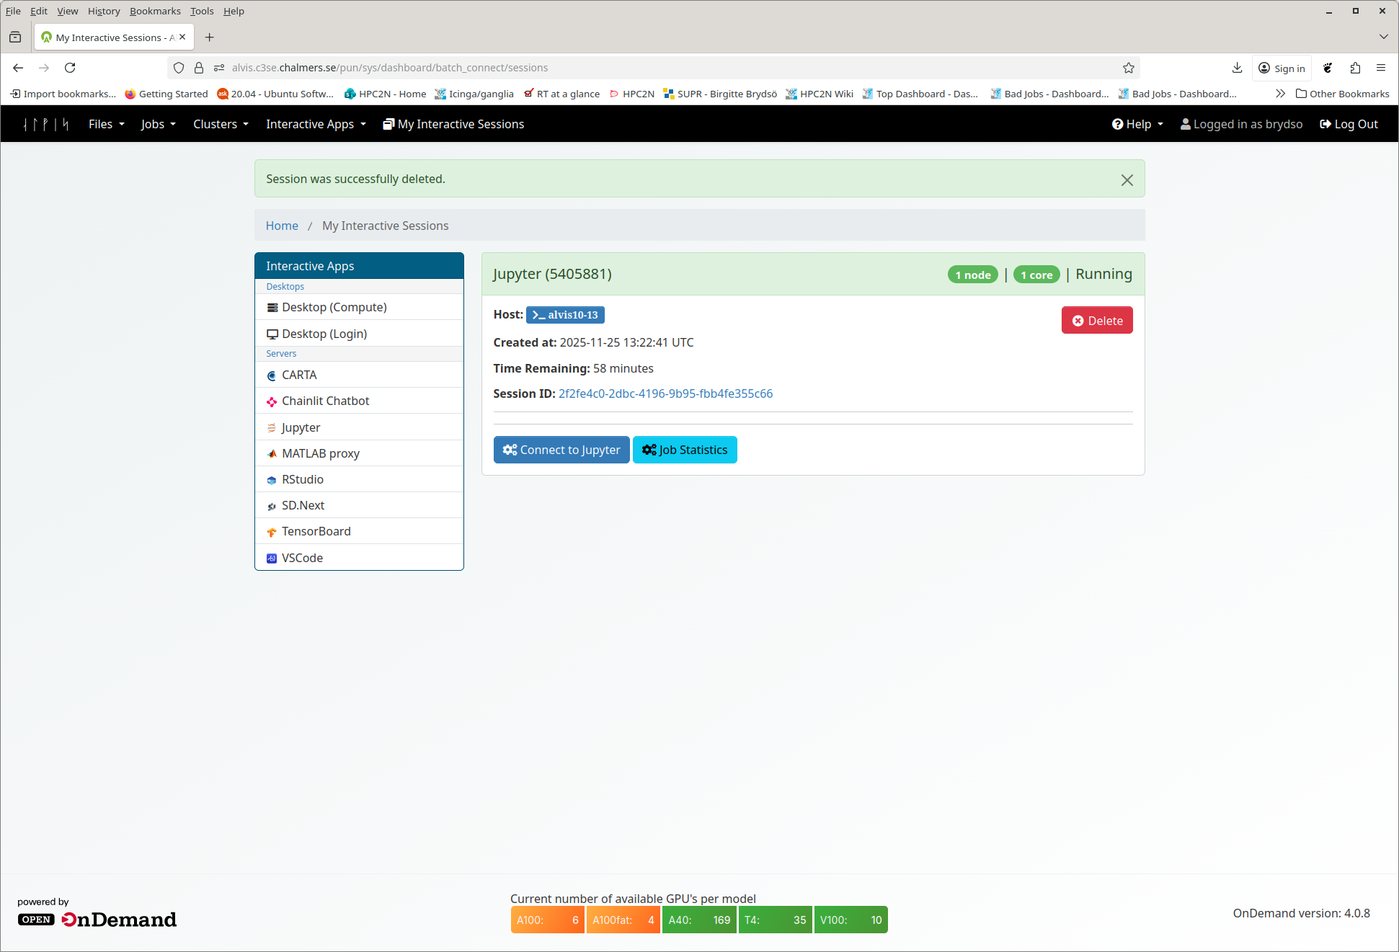1399x952 pixels.
Task: Open the alvis10-13 host shell link
Action: point(565,315)
